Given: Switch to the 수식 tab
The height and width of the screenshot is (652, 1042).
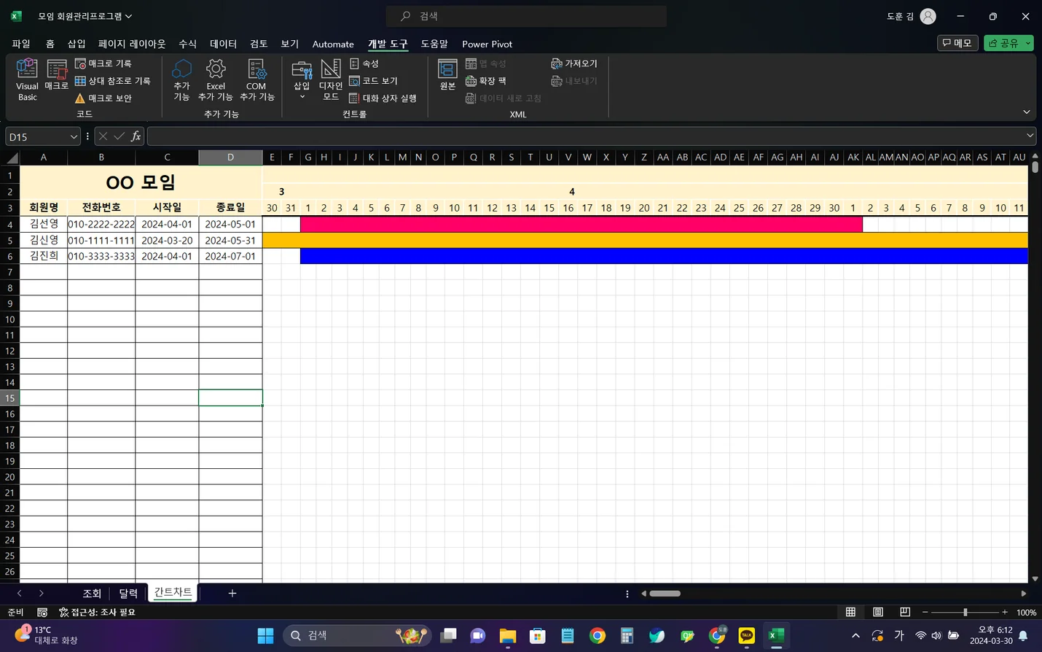Looking at the screenshot, I should (x=187, y=44).
